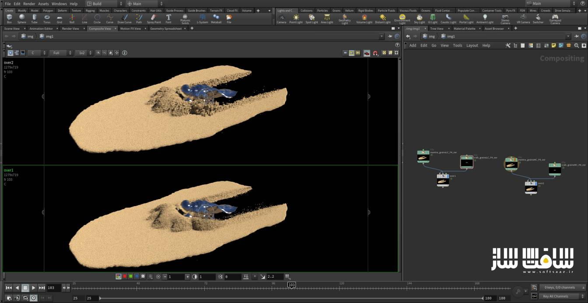Screen dimensions: 588x303
Task: Click the network editor find (magnifier) icon
Action: click(576, 45)
